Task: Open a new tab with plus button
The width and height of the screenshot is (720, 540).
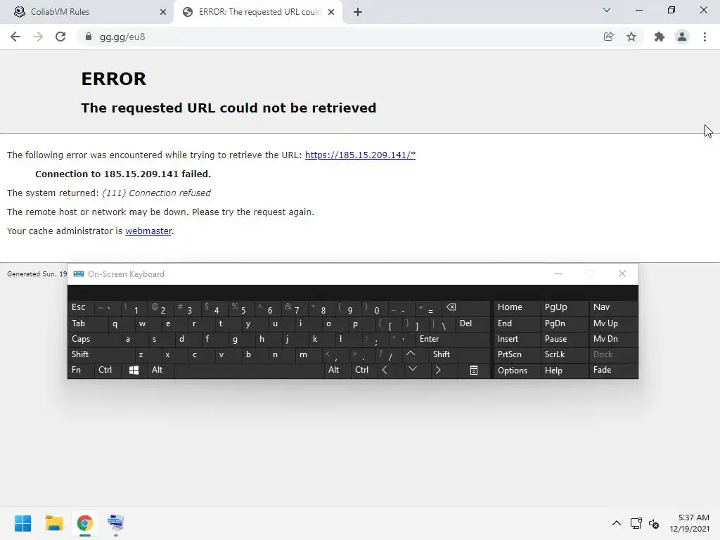Action: click(358, 13)
